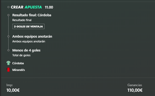
Task: Click the Córdoba green-striped jersey icon
Action: coord(8,63)
